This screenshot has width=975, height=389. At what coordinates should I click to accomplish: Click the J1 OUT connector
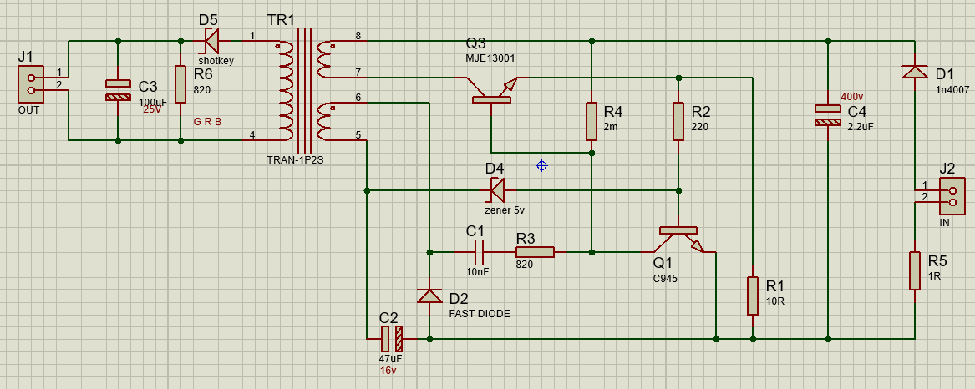(31, 84)
